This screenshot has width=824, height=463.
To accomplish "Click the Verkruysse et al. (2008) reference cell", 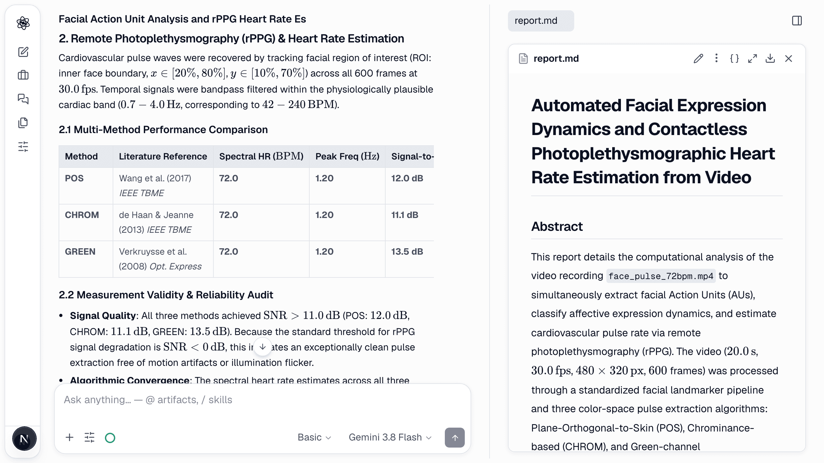I will (163, 259).
